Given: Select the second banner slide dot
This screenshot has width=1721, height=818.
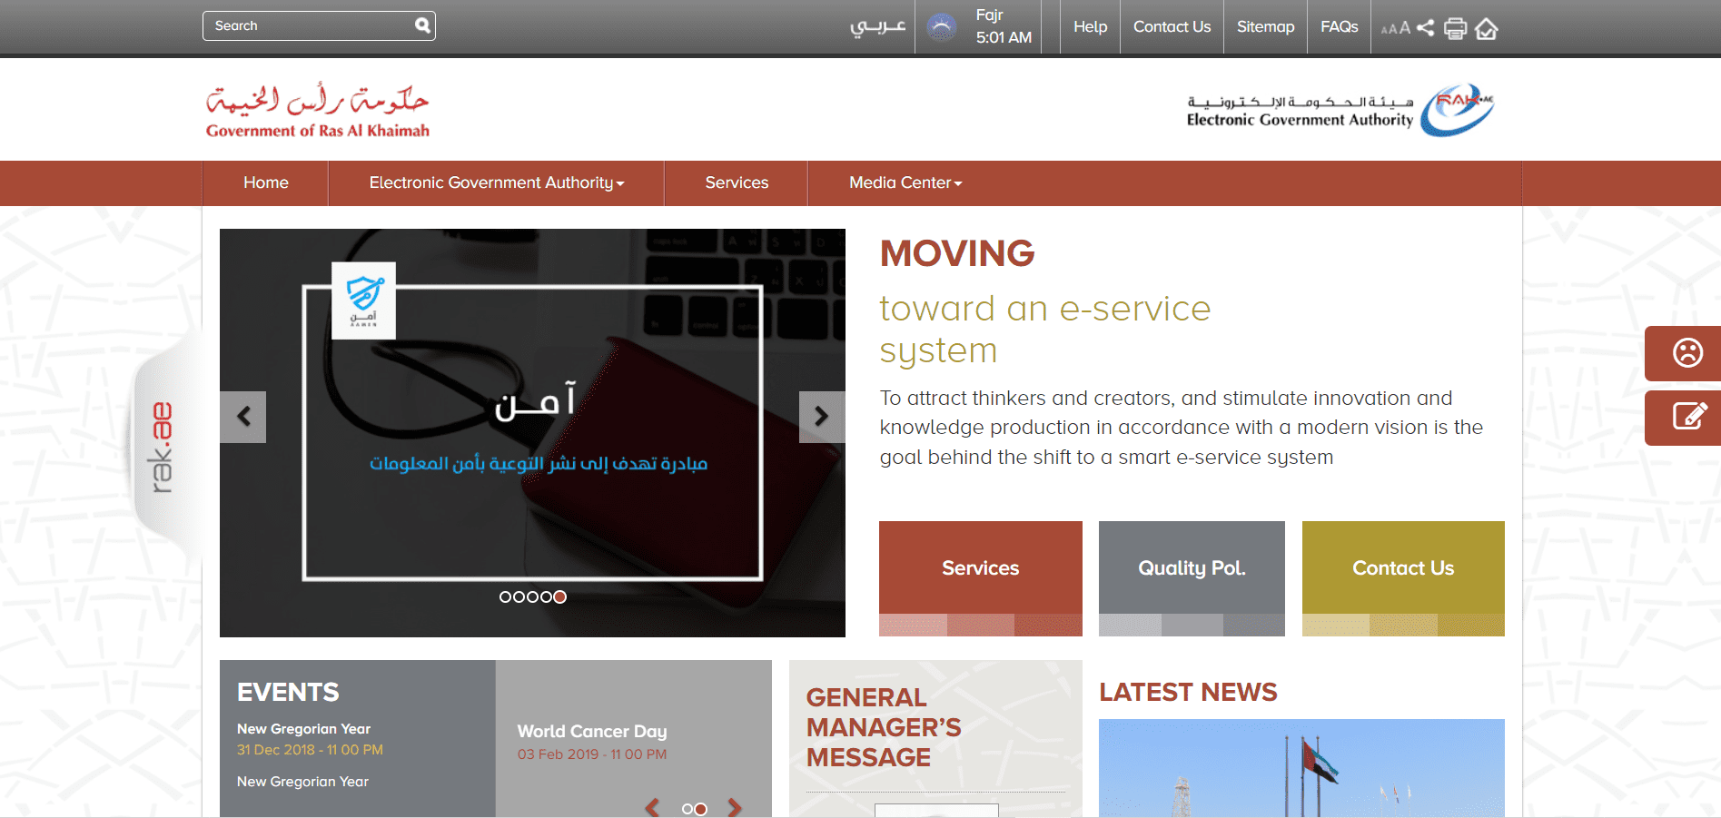Looking at the screenshot, I should tap(519, 596).
